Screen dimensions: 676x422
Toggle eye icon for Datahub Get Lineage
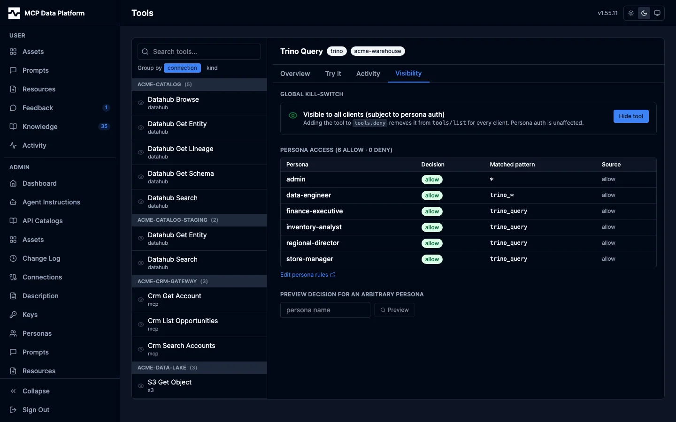pyautogui.click(x=141, y=152)
